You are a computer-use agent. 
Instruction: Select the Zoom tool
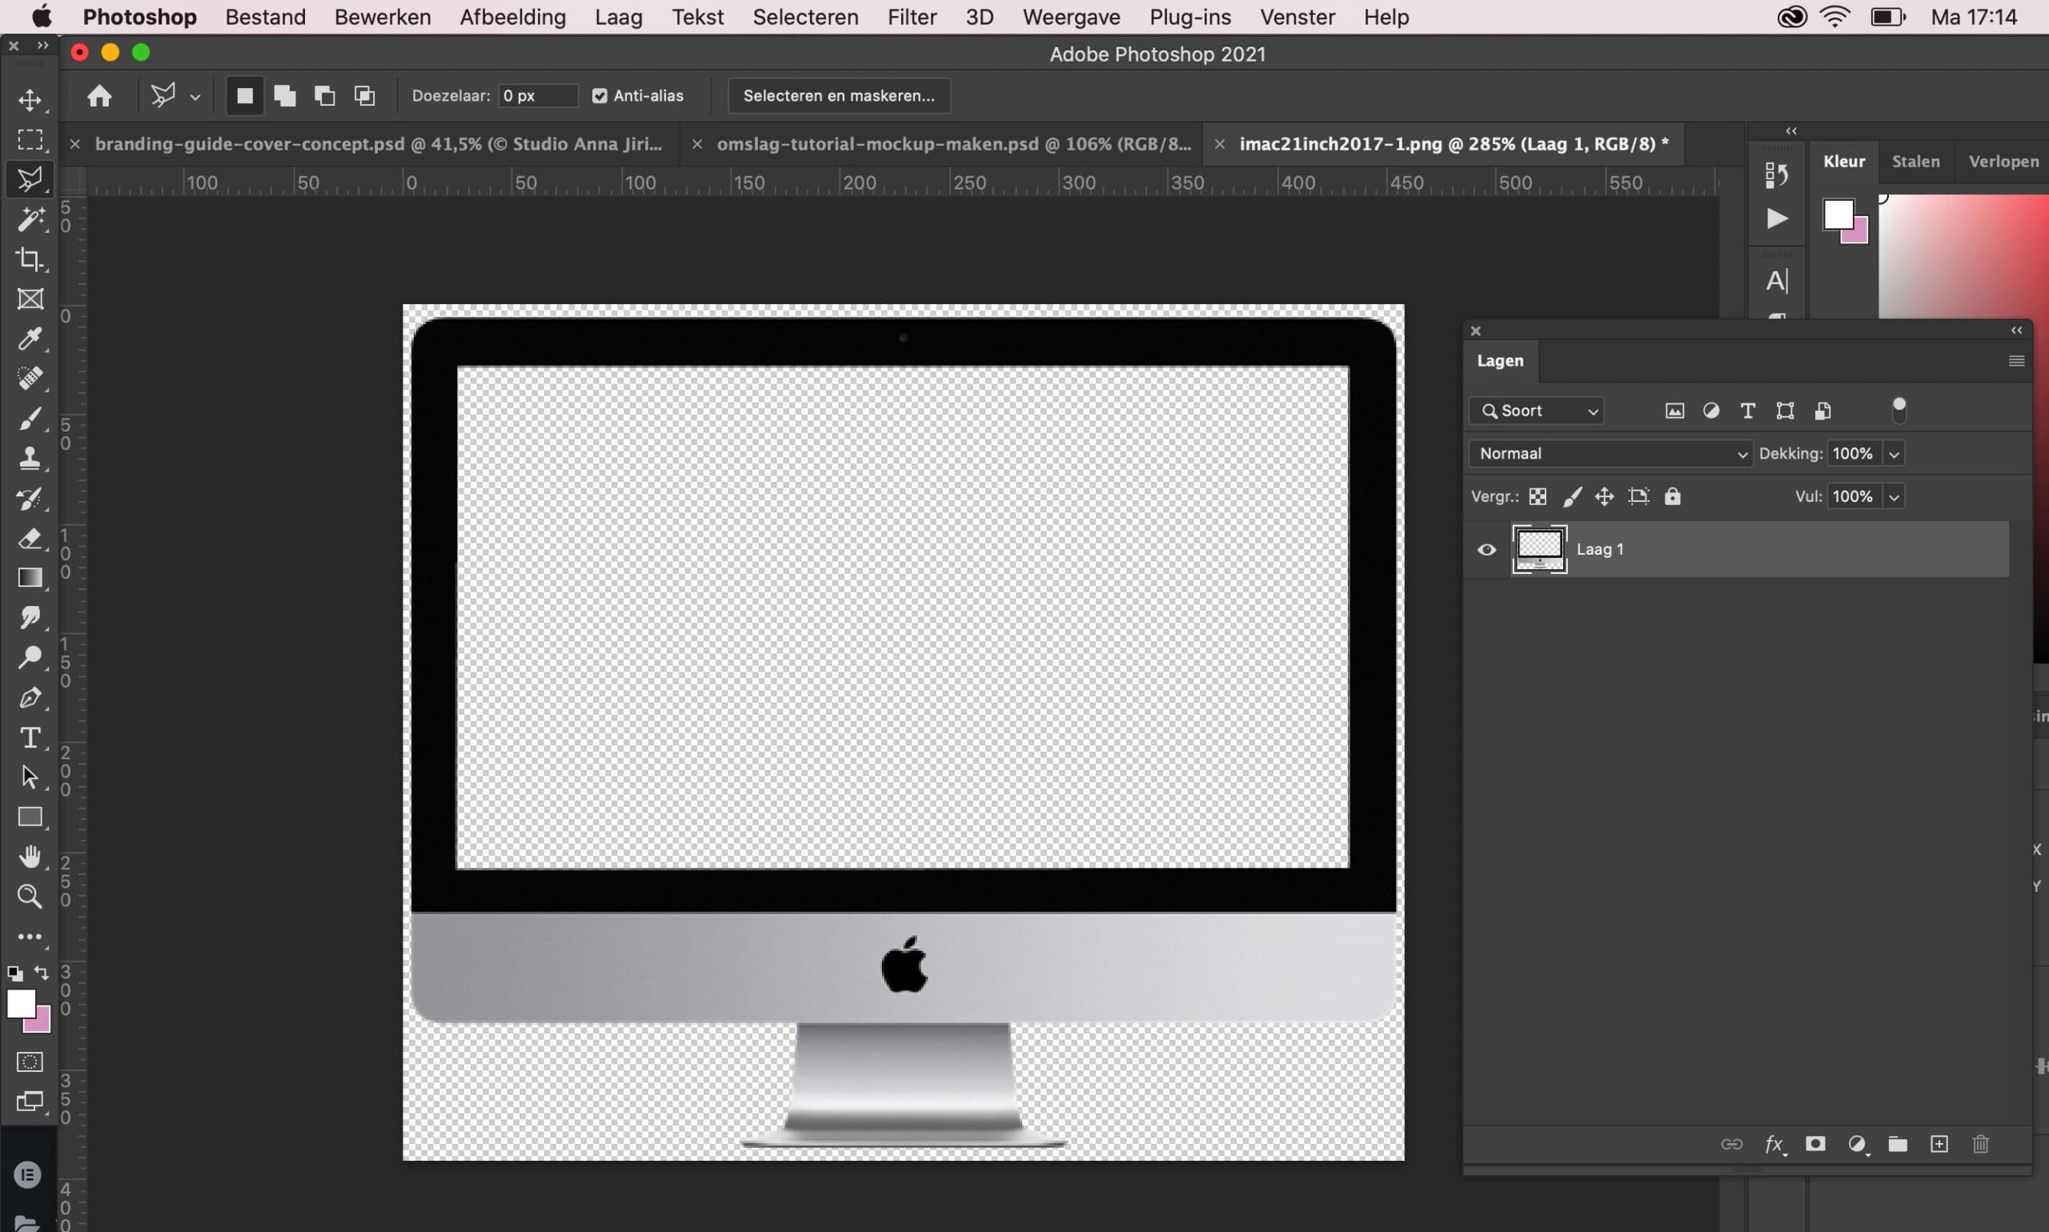pos(30,897)
